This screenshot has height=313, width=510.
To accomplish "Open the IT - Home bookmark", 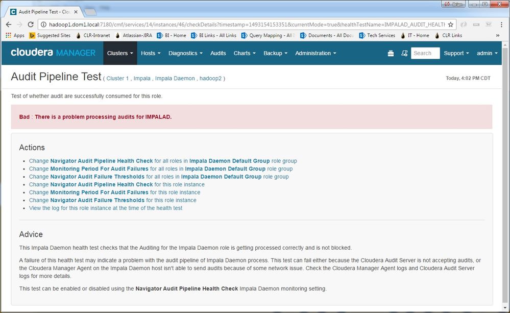I will click(415, 35).
